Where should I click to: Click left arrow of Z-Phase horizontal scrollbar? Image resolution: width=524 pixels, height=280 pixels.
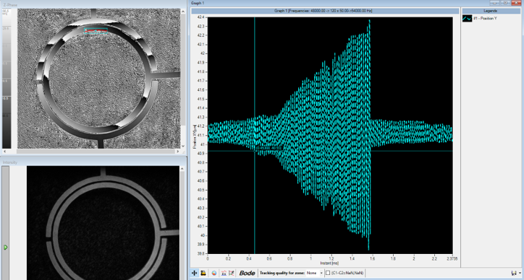(x=4, y=152)
